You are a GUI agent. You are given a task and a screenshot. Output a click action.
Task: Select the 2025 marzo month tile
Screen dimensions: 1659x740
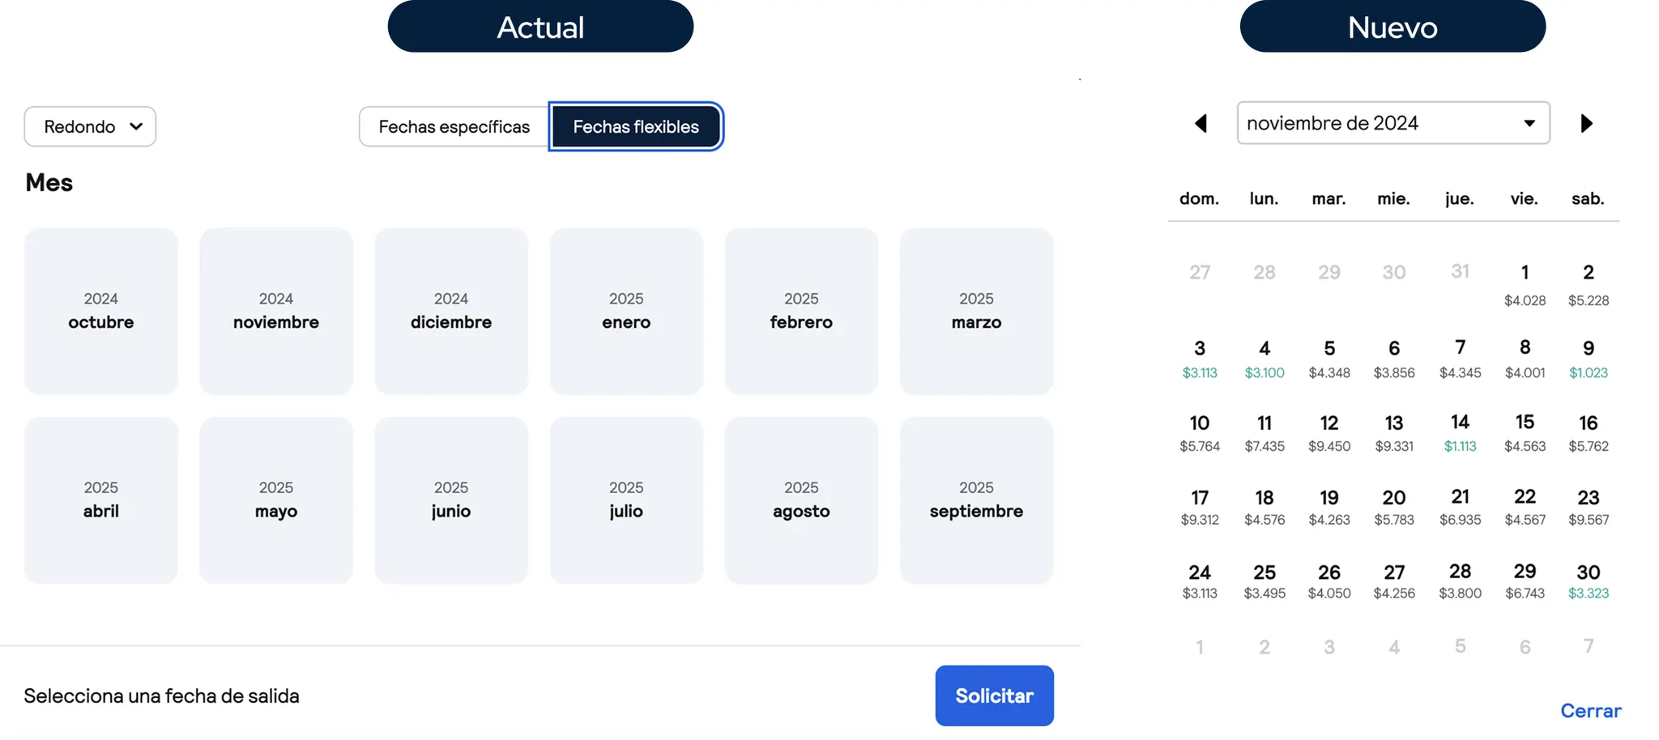coord(976,311)
